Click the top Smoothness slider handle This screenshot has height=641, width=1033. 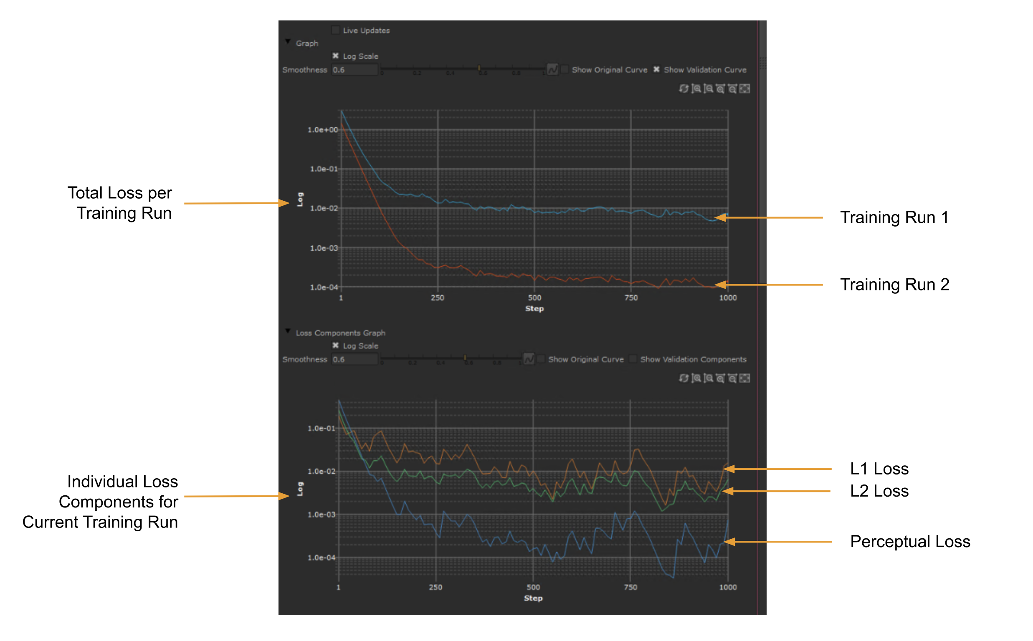click(x=479, y=68)
